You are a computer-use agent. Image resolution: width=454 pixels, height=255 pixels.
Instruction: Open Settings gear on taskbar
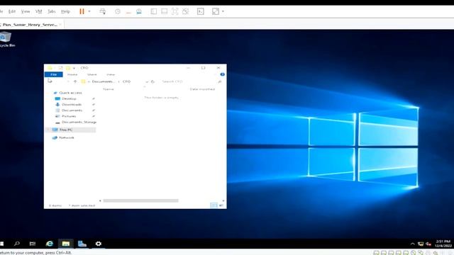[99, 244]
